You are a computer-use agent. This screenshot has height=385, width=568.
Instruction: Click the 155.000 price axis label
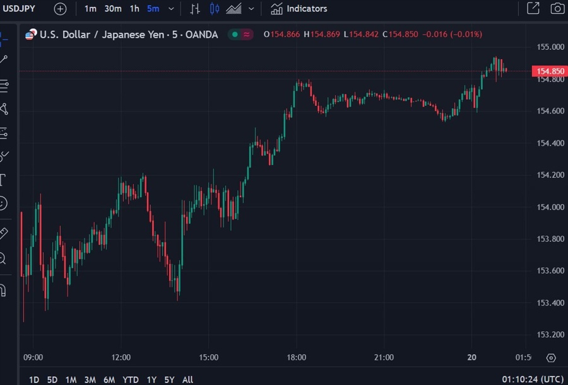(x=550, y=47)
